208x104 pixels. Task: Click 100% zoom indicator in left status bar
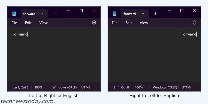39,87
